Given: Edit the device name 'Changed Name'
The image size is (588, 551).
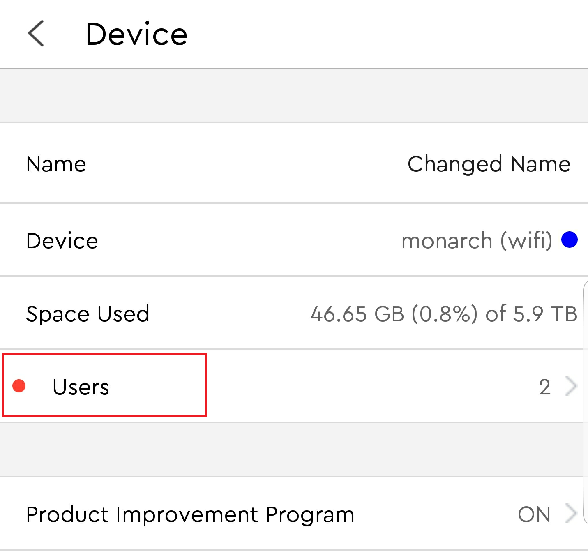Looking at the screenshot, I should tap(489, 164).
